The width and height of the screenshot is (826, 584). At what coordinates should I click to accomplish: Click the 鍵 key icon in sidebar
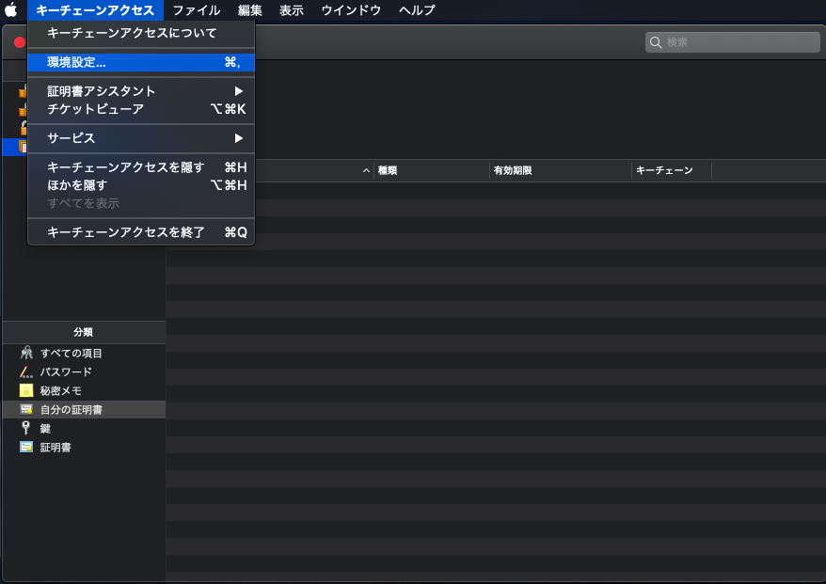pyautogui.click(x=26, y=429)
